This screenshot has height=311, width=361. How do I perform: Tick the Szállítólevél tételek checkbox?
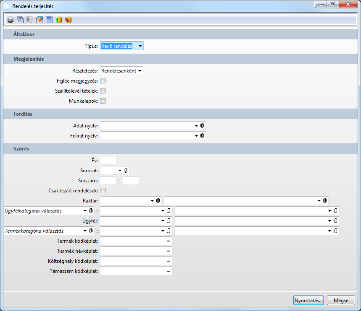(103, 91)
